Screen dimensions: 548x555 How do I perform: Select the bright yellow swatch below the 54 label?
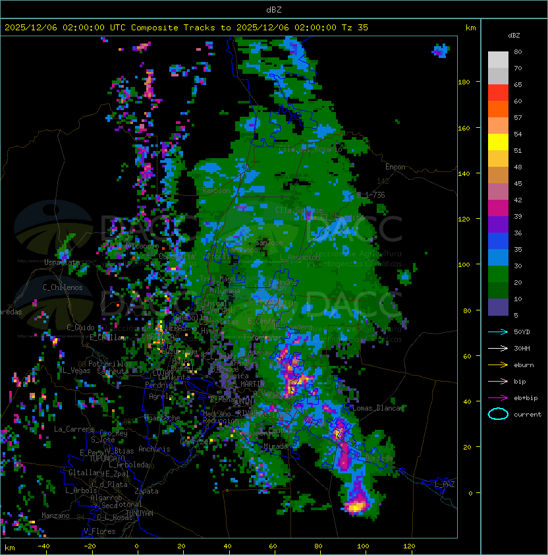(x=498, y=142)
